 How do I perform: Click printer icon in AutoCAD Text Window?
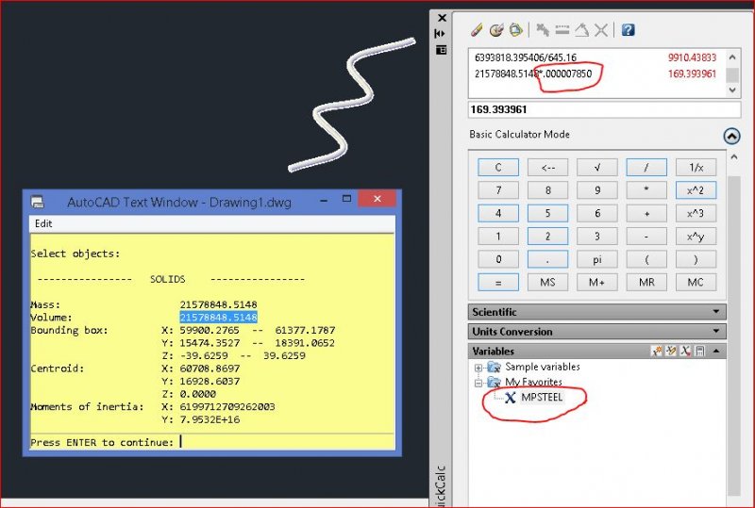(x=38, y=202)
